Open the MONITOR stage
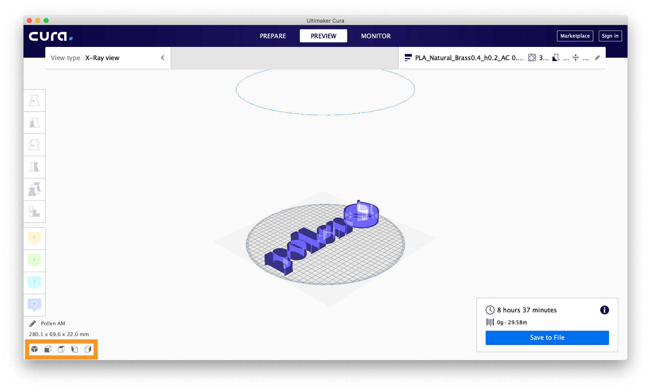This screenshot has width=651, height=391. coord(376,36)
